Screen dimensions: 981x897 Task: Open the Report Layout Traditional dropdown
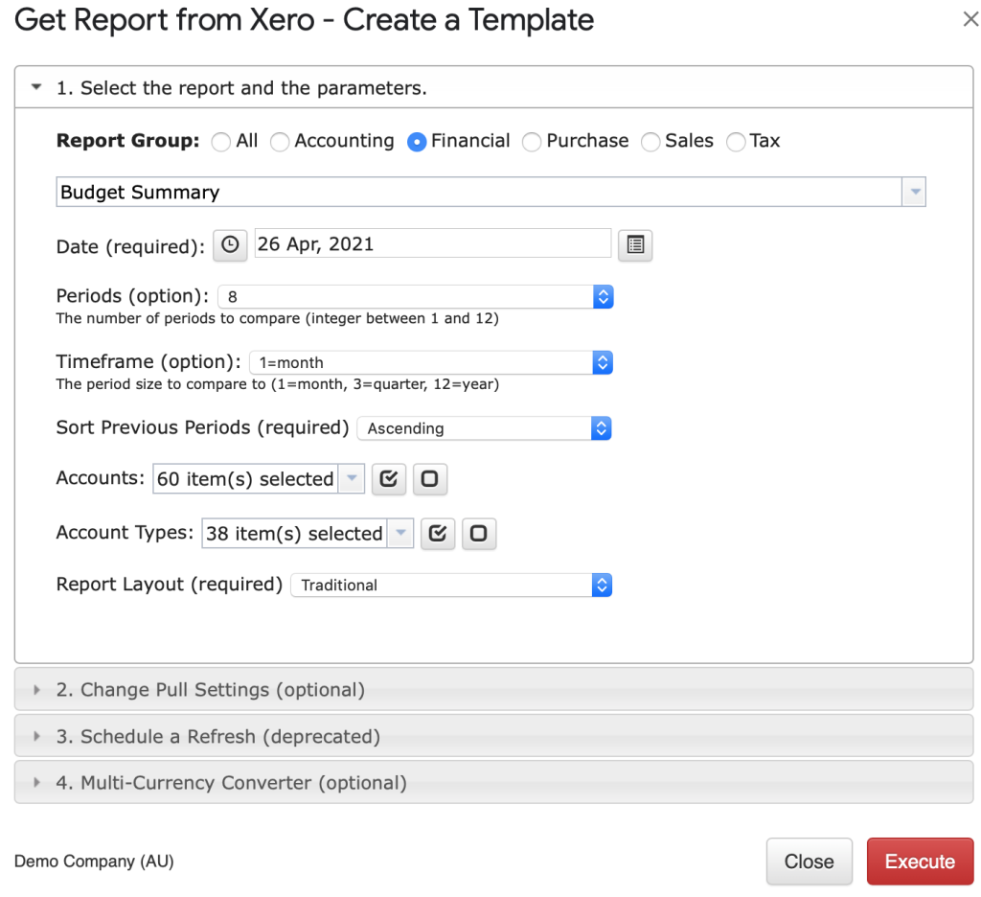click(451, 586)
